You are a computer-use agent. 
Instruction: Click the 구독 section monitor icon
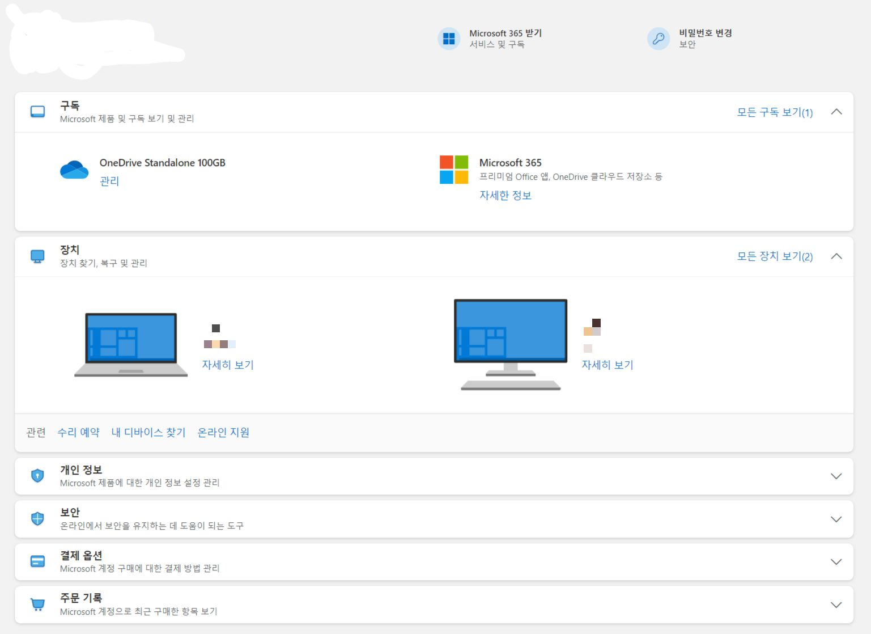pos(37,112)
